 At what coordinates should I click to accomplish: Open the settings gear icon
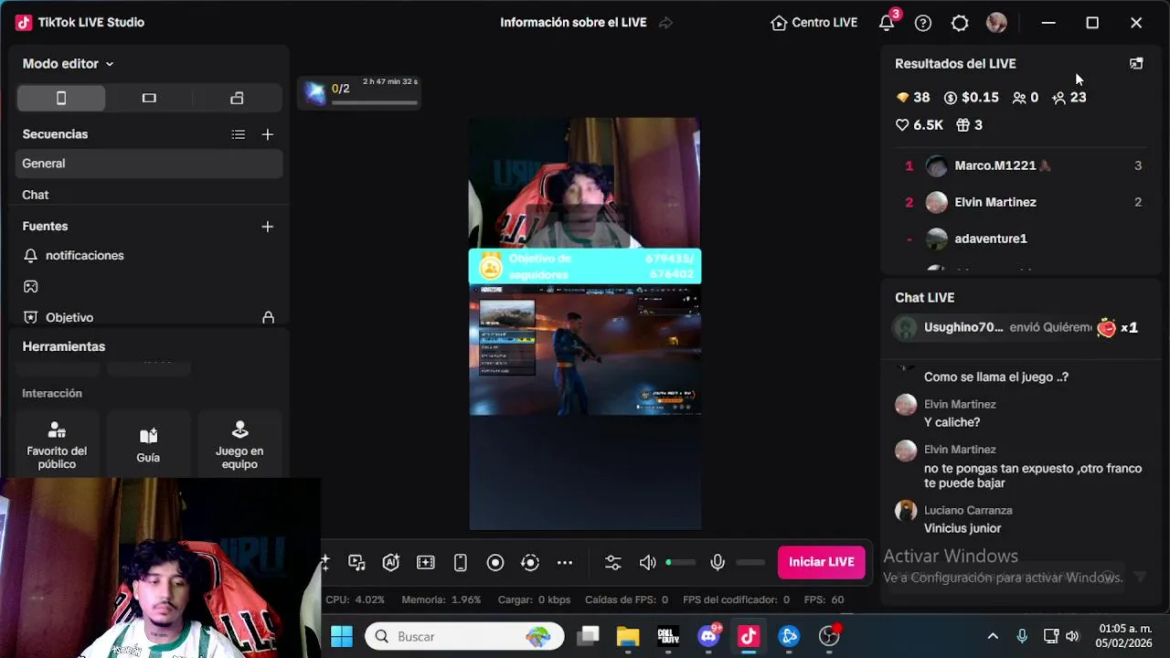click(x=960, y=23)
